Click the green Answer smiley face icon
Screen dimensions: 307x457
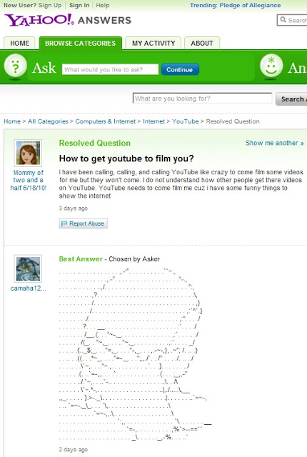coord(271,66)
